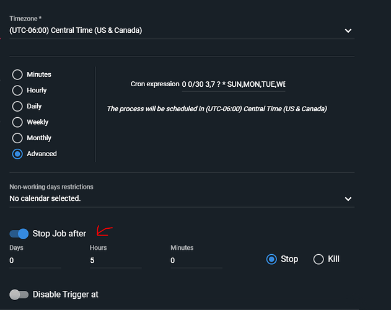Turn off the Stop Job after switch
The height and width of the screenshot is (310, 391).
click(x=19, y=234)
